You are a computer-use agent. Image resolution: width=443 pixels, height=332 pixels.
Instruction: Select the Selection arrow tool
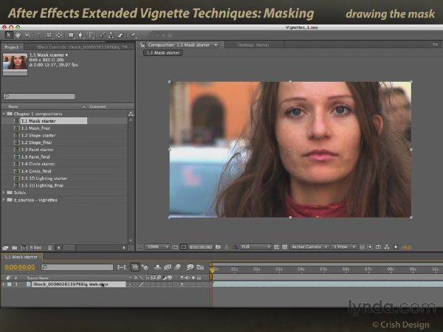9,35
